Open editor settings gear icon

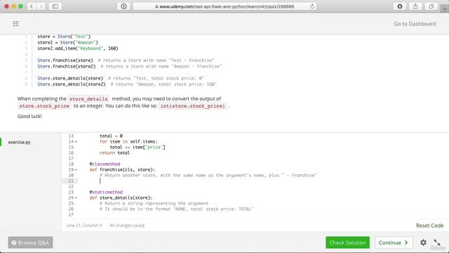423,242
